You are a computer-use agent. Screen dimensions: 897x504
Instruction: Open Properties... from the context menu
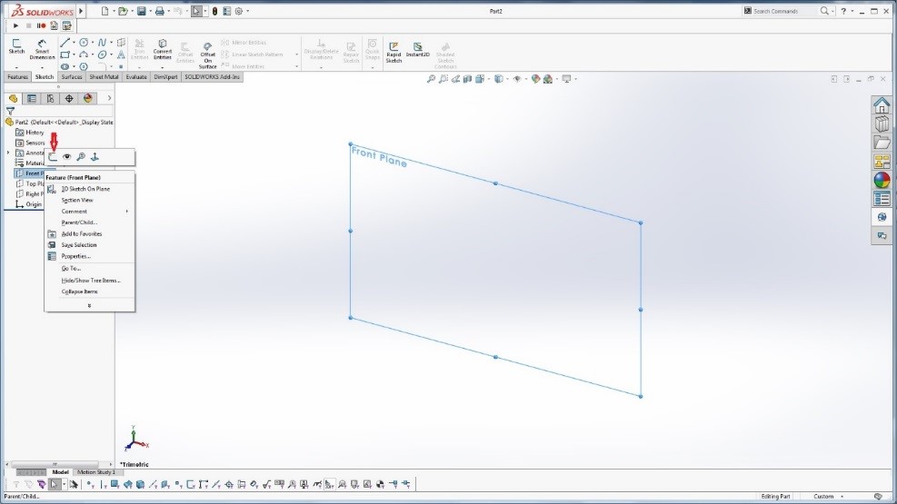[75, 256]
